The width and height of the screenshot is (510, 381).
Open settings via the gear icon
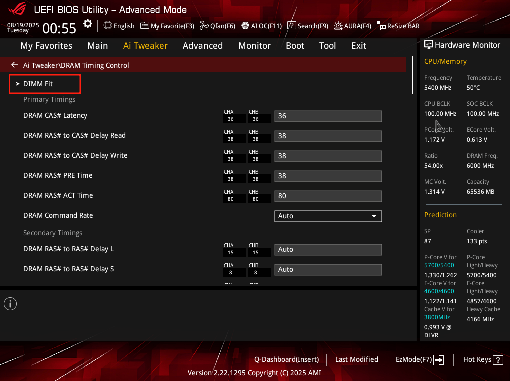point(88,24)
